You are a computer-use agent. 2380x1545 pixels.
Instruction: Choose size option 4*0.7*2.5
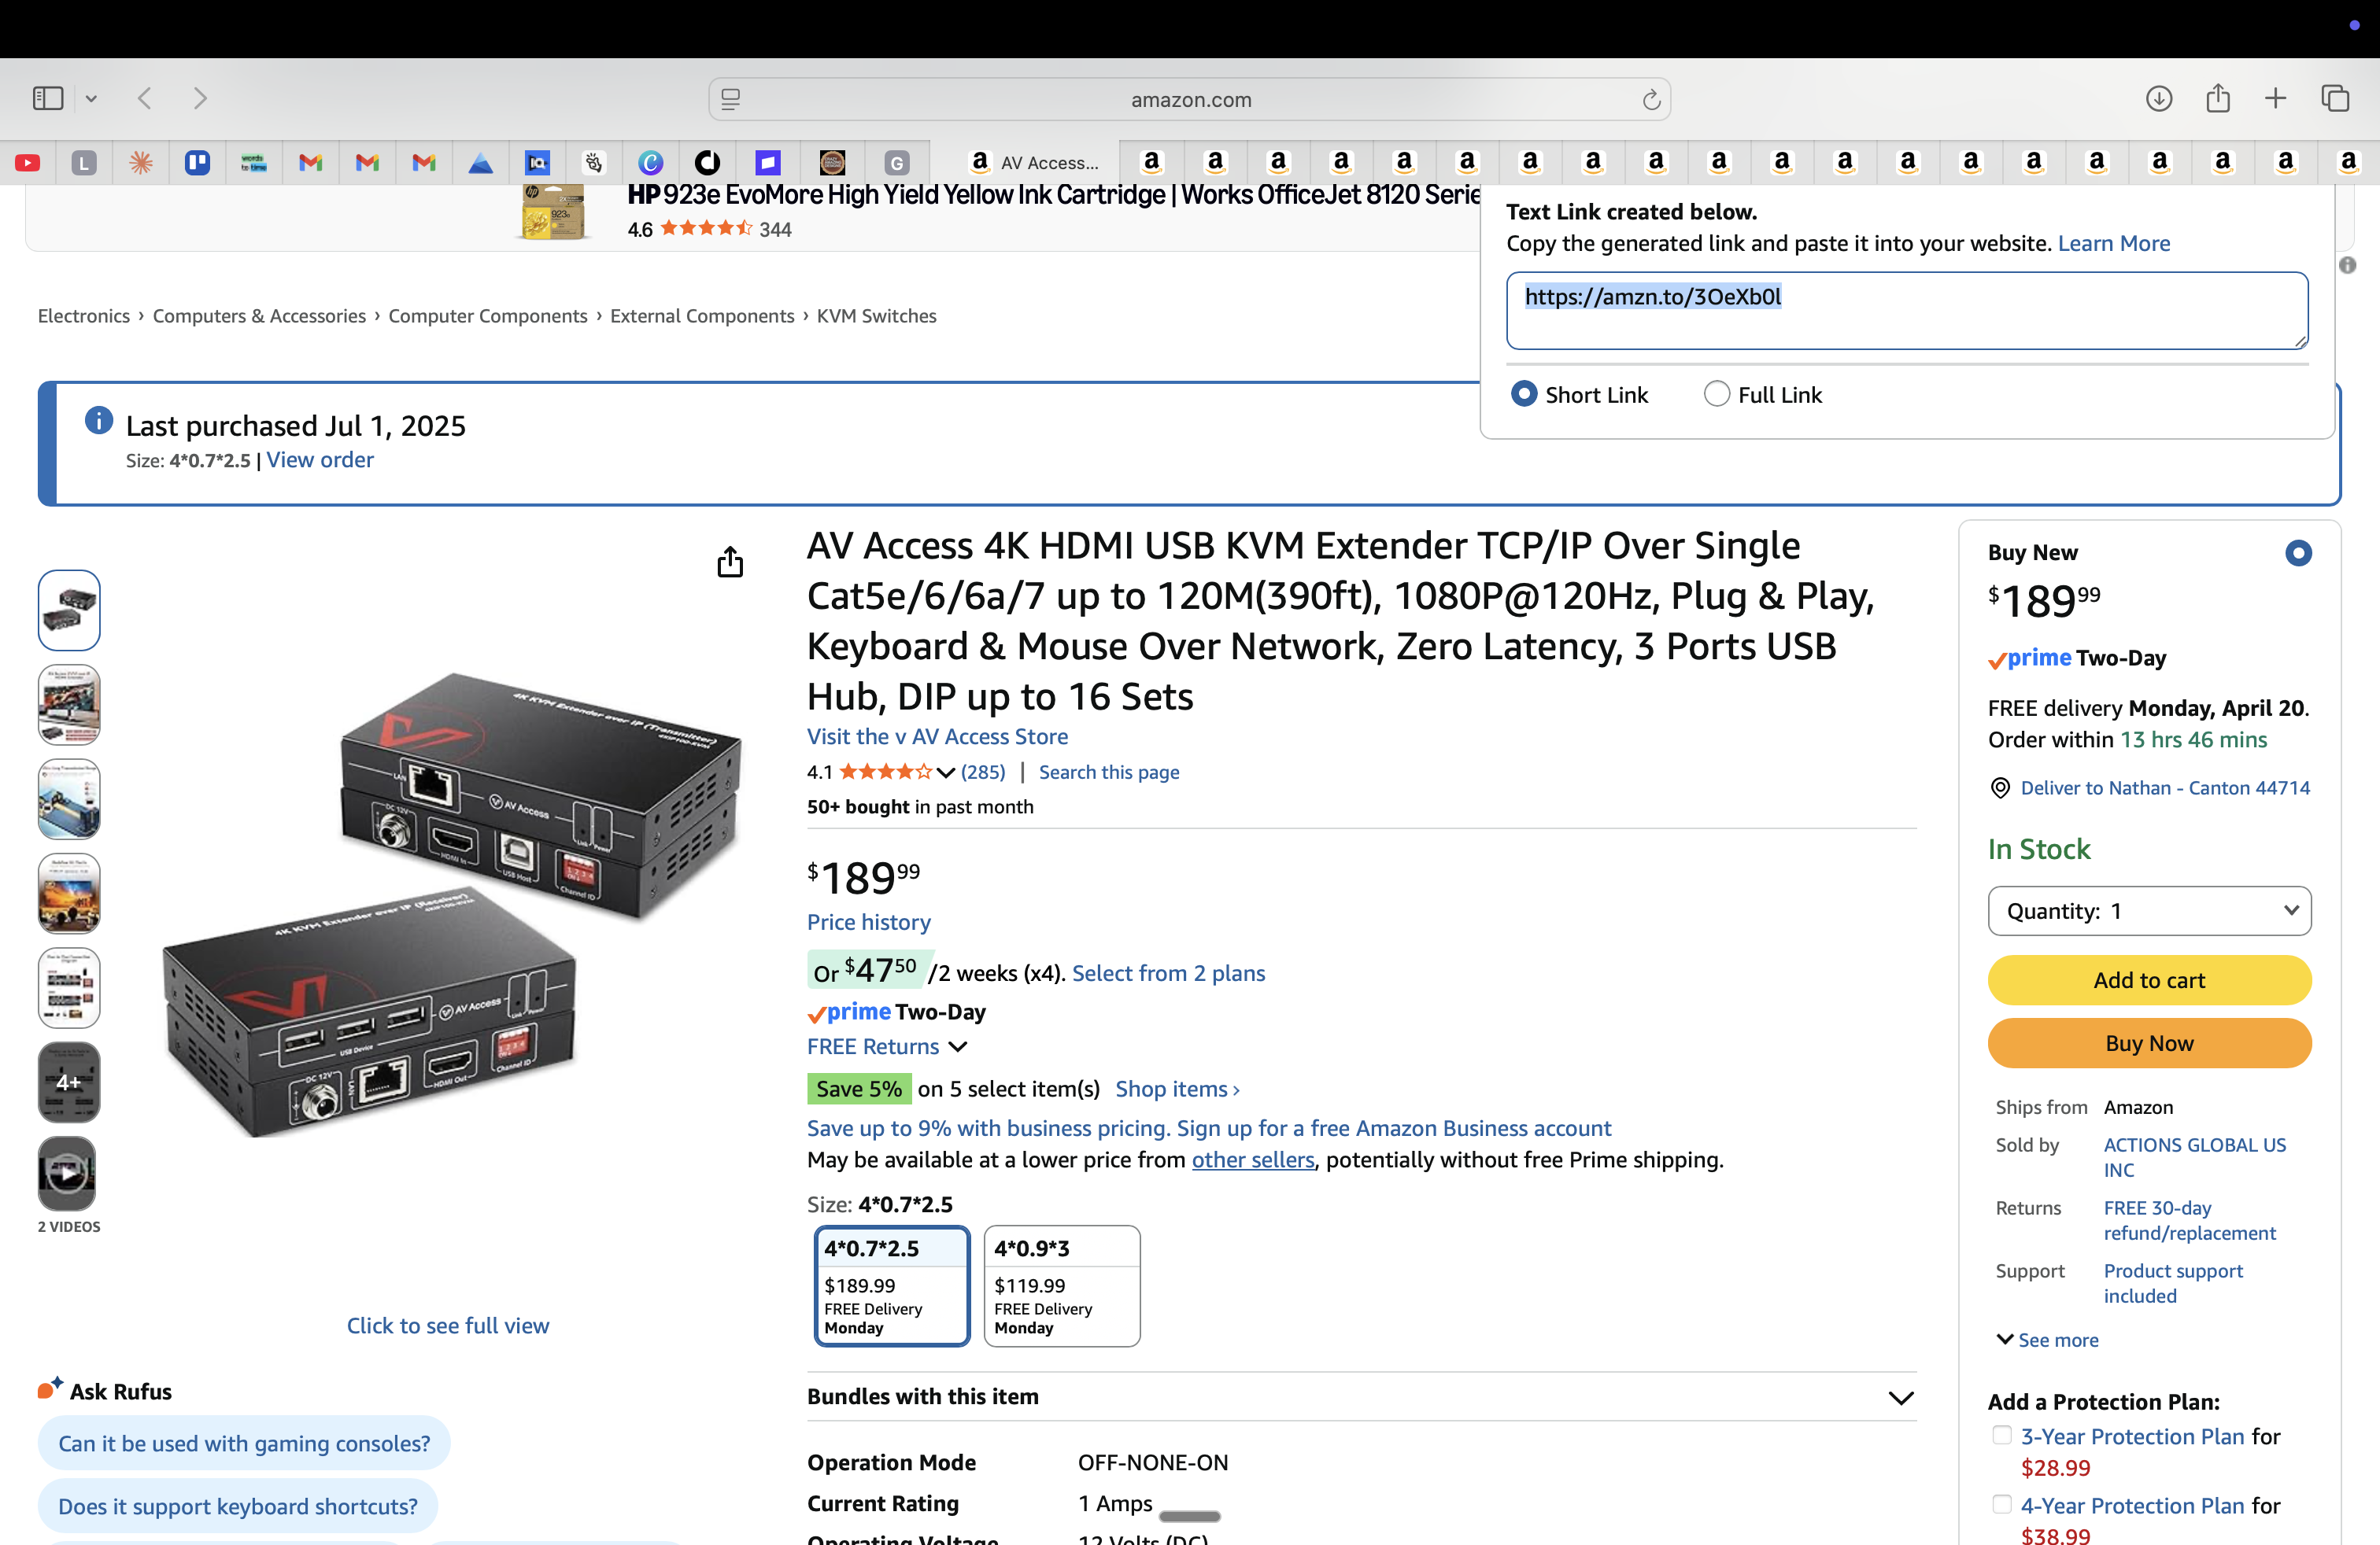pyautogui.click(x=892, y=1286)
